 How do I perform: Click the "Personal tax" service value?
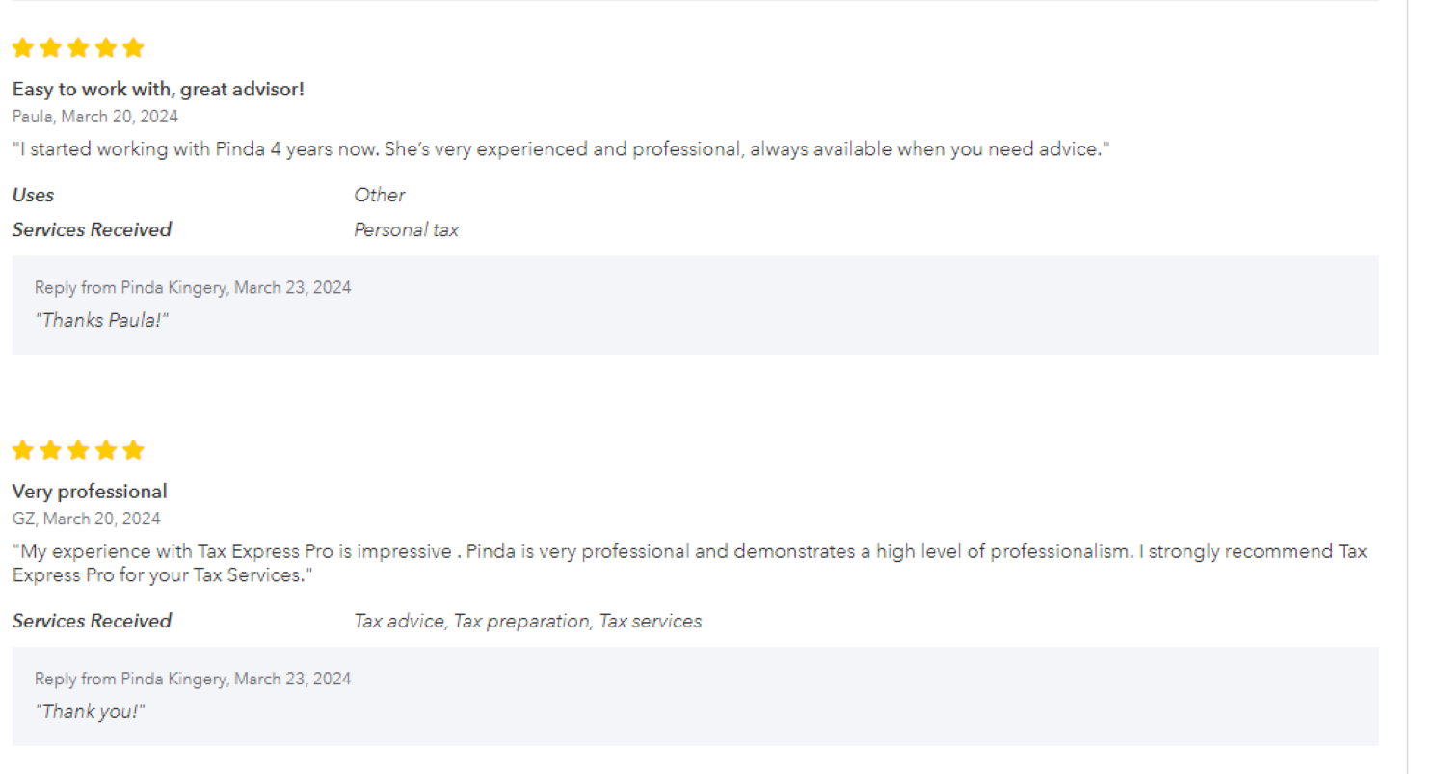click(x=406, y=230)
